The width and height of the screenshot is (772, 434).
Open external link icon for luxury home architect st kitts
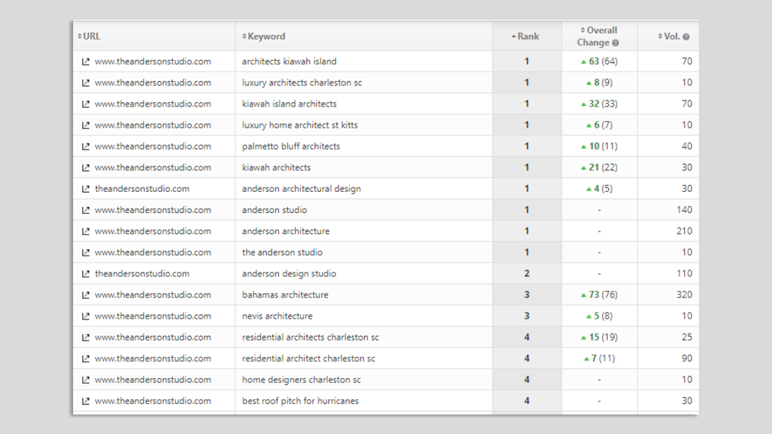click(85, 125)
